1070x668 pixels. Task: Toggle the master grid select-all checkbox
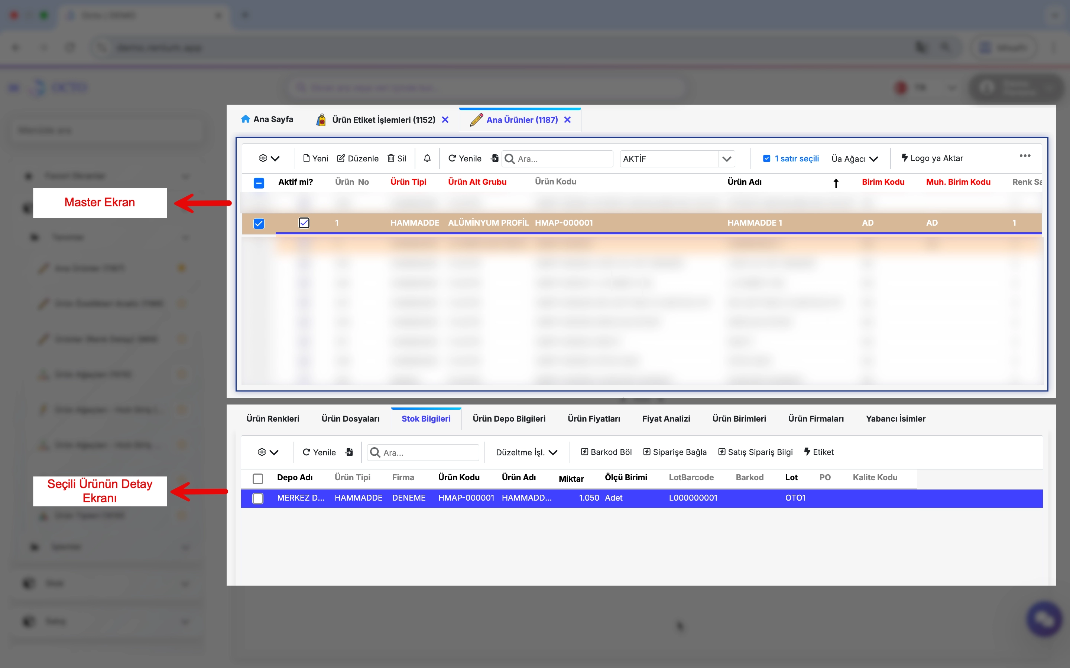(x=259, y=183)
